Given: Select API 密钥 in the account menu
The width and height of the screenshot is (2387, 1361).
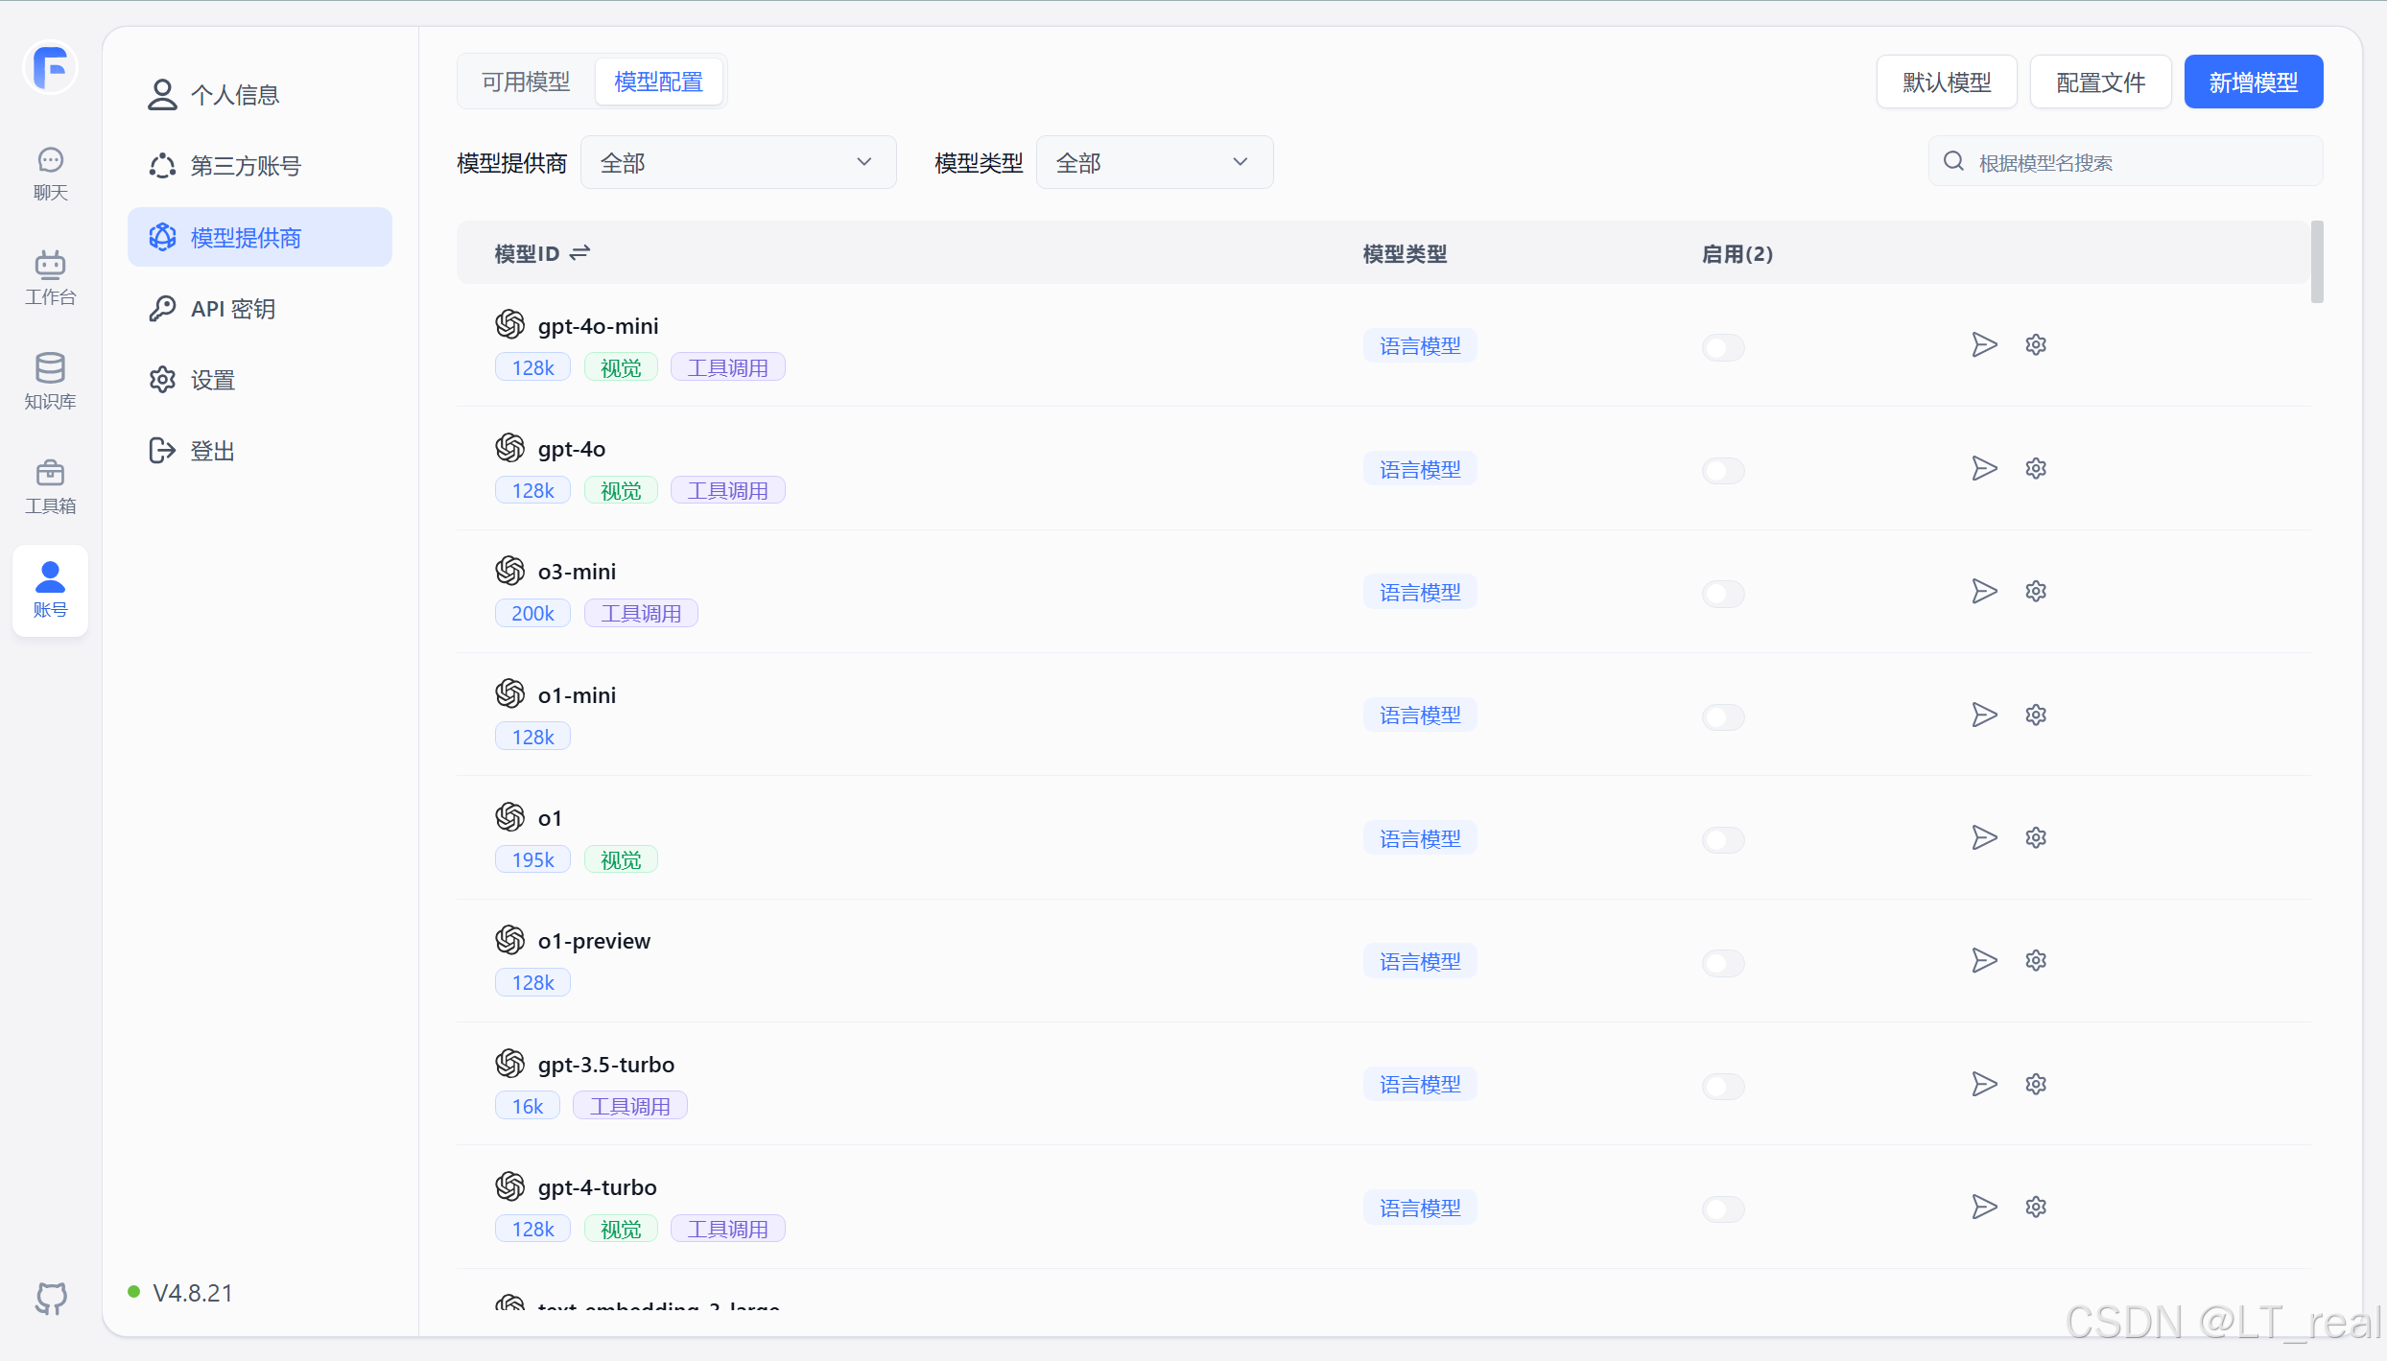Looking at the screenshot, I should (232, 309).
